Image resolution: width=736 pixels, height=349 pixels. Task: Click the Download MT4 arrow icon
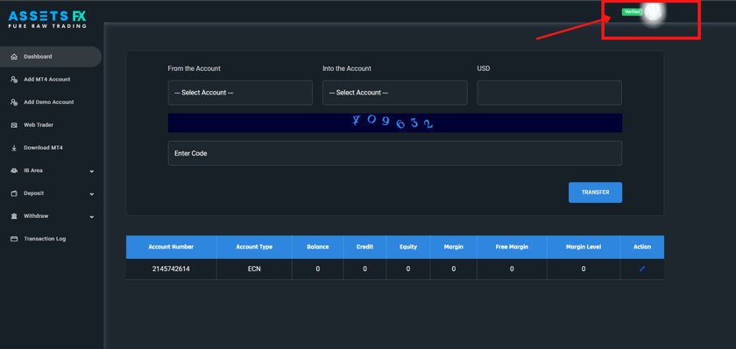tap(14, 148)
